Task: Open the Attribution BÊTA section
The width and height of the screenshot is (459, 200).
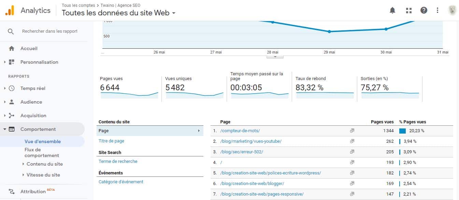Action: (38, 191)
